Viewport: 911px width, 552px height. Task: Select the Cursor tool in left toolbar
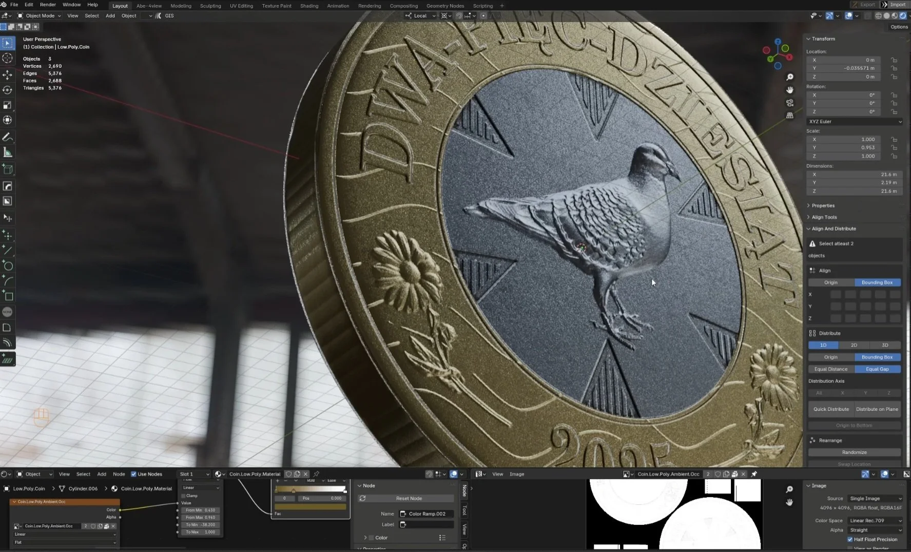tap(8, 58)
